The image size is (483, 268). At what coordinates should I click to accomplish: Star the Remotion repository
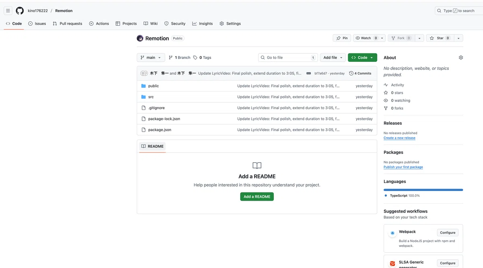tap(440, 38)
